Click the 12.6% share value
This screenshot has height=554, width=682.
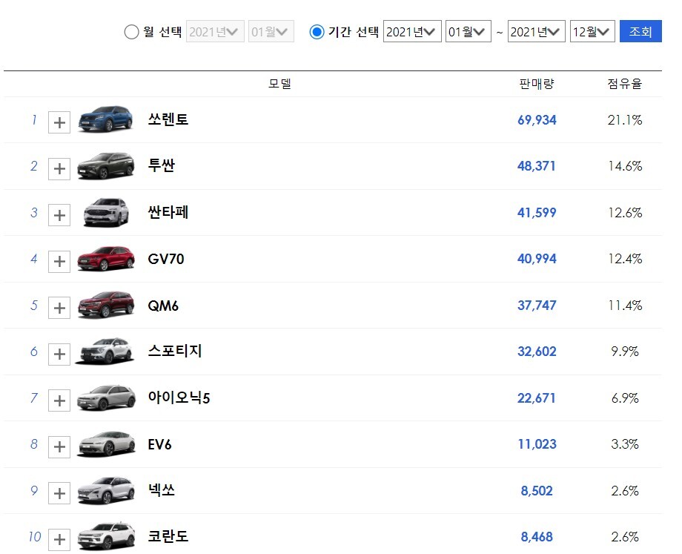pos(625,213)
